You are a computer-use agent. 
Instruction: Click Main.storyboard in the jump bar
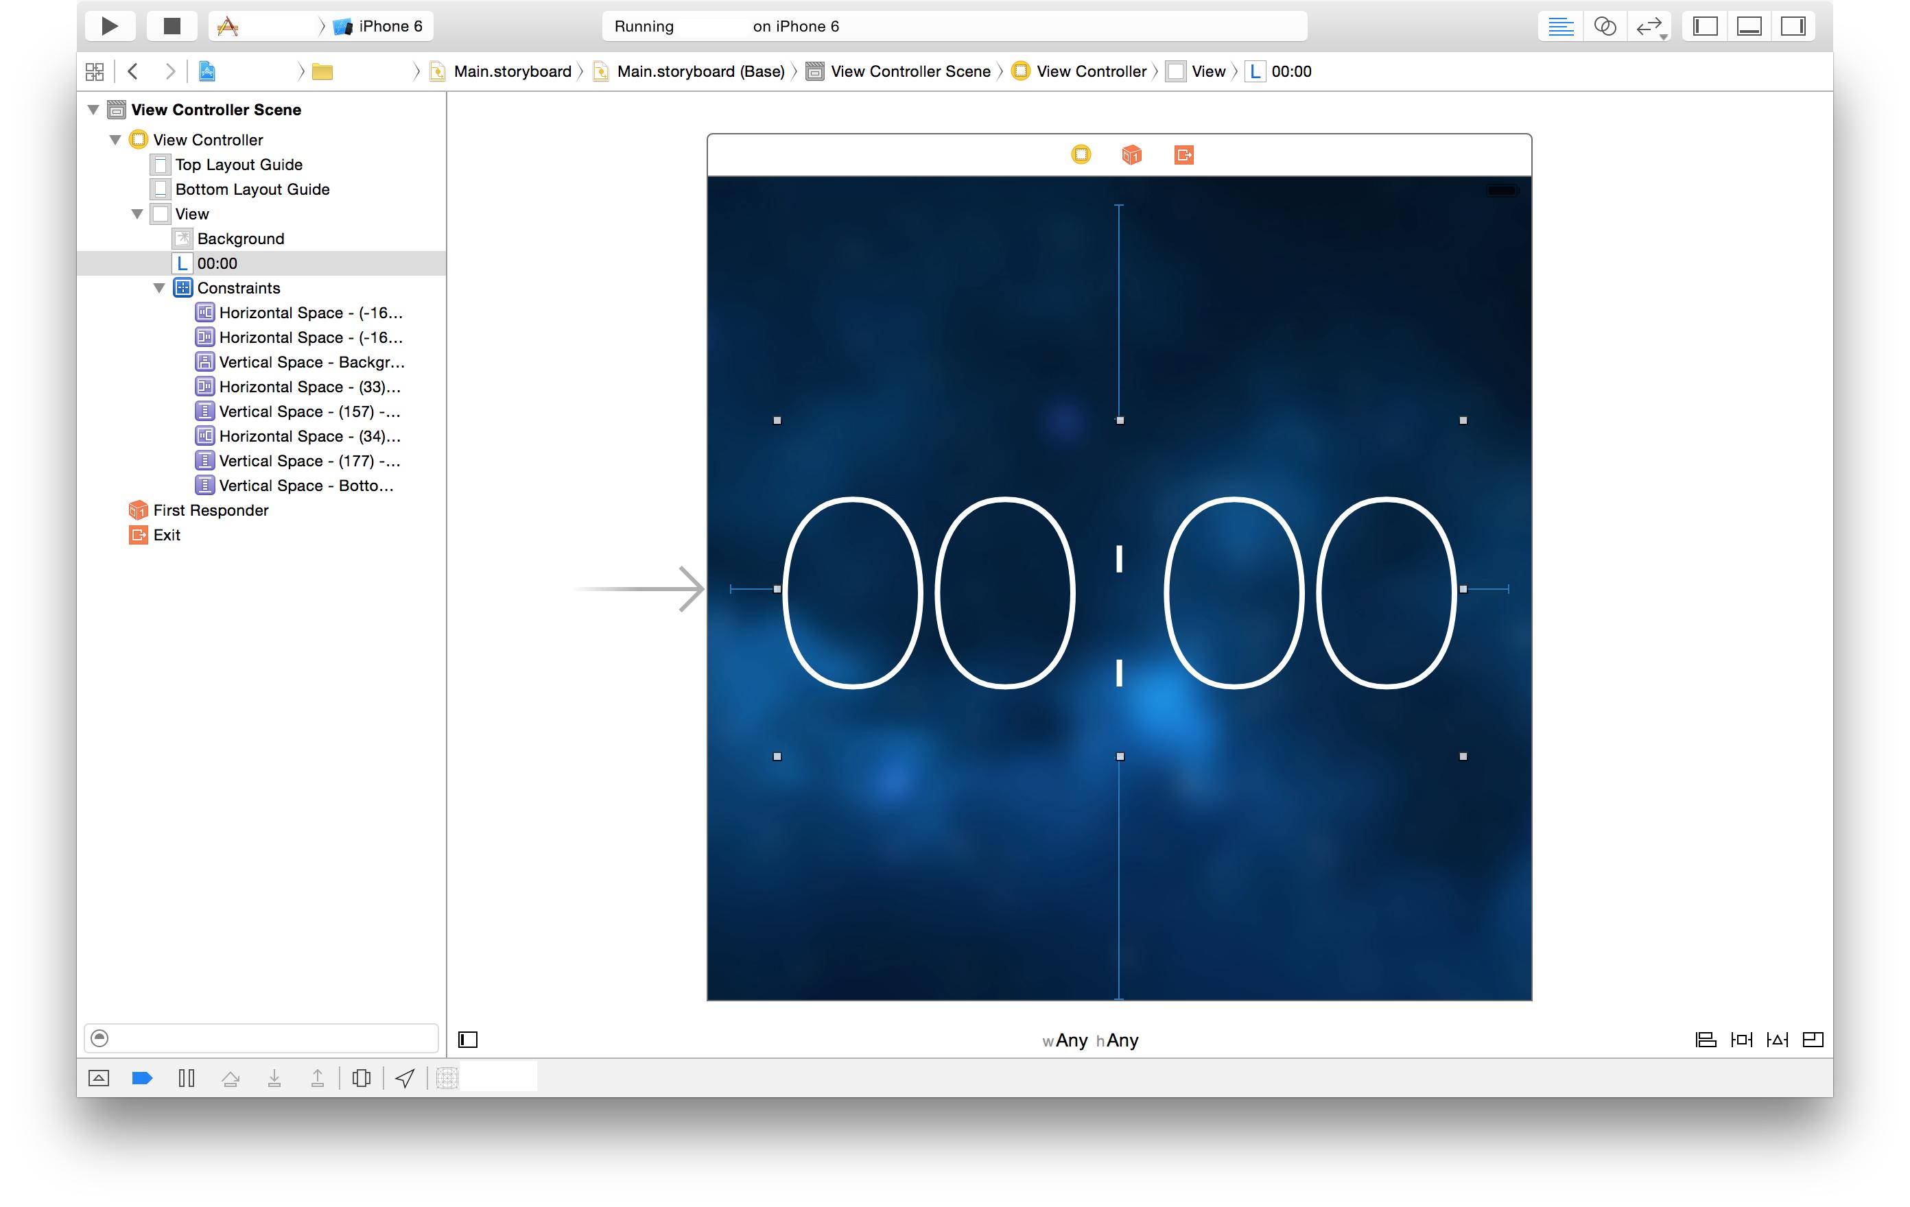click(x=512, y=71)
